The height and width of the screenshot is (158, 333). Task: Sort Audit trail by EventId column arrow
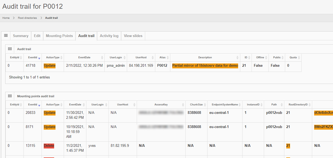pyautogui.click(x=39, y=58)
